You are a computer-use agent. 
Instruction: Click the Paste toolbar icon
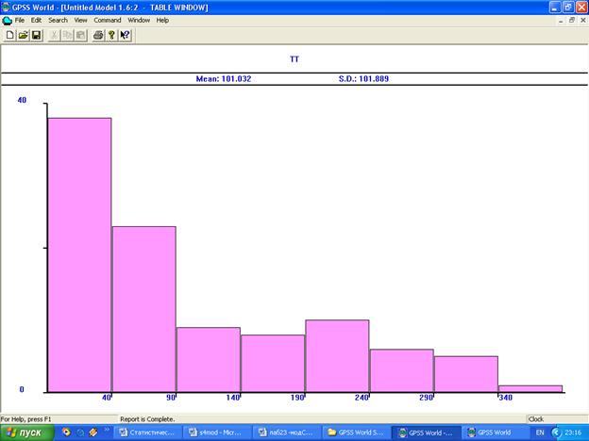[x=81, y=35]
